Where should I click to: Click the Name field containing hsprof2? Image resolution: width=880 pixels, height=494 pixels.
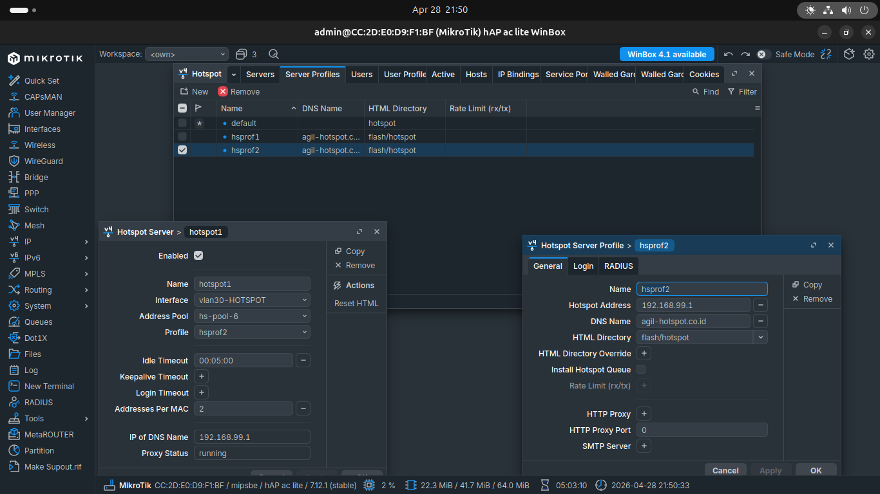[702, 289]
